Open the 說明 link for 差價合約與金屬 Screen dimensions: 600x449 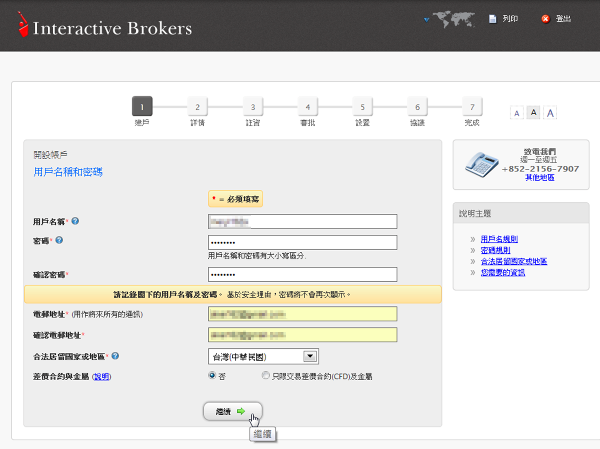pyautogui.click(x=101, y=377)
